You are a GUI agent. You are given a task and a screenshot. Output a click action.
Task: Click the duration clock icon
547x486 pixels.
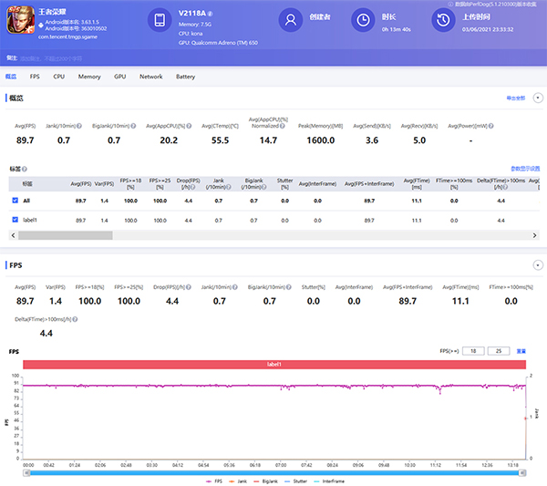[363, 20]
